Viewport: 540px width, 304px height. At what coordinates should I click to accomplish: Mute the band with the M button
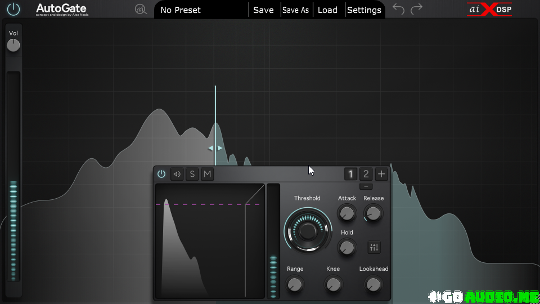(208, 174)
